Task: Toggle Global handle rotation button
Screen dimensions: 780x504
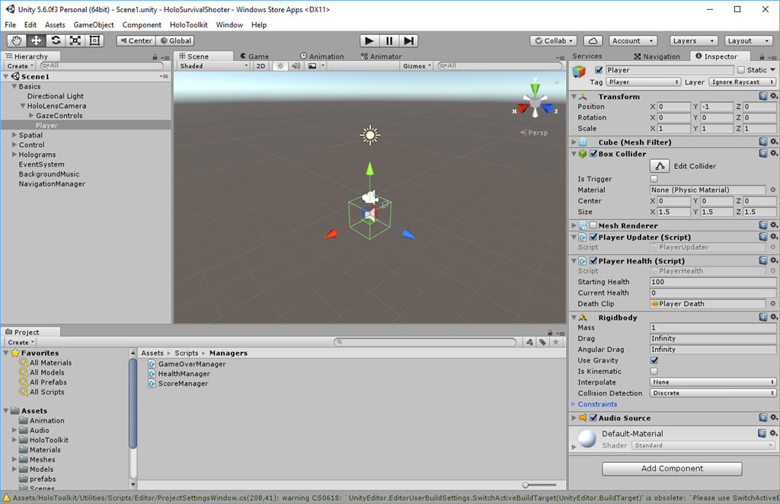Action: coord(175,41)
